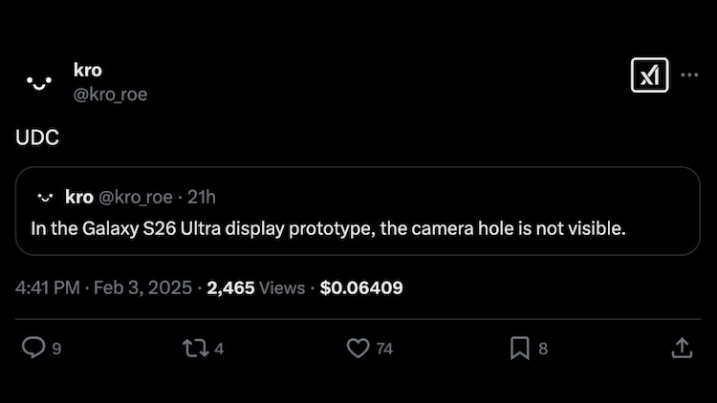The height and width of the screenshot is (403, 717).
Task: Click the "4:41 PM · Feb 3, 2025" timestamp
Action: (102, 287)
